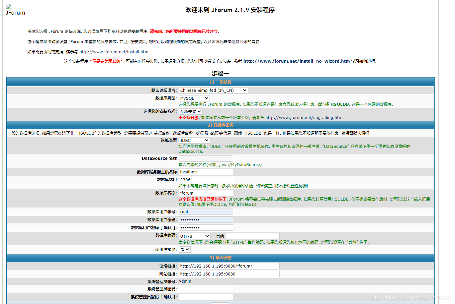Click the admin password confirmation field
The height and width of the screenshot is (304, 455).
click(206, 297)
